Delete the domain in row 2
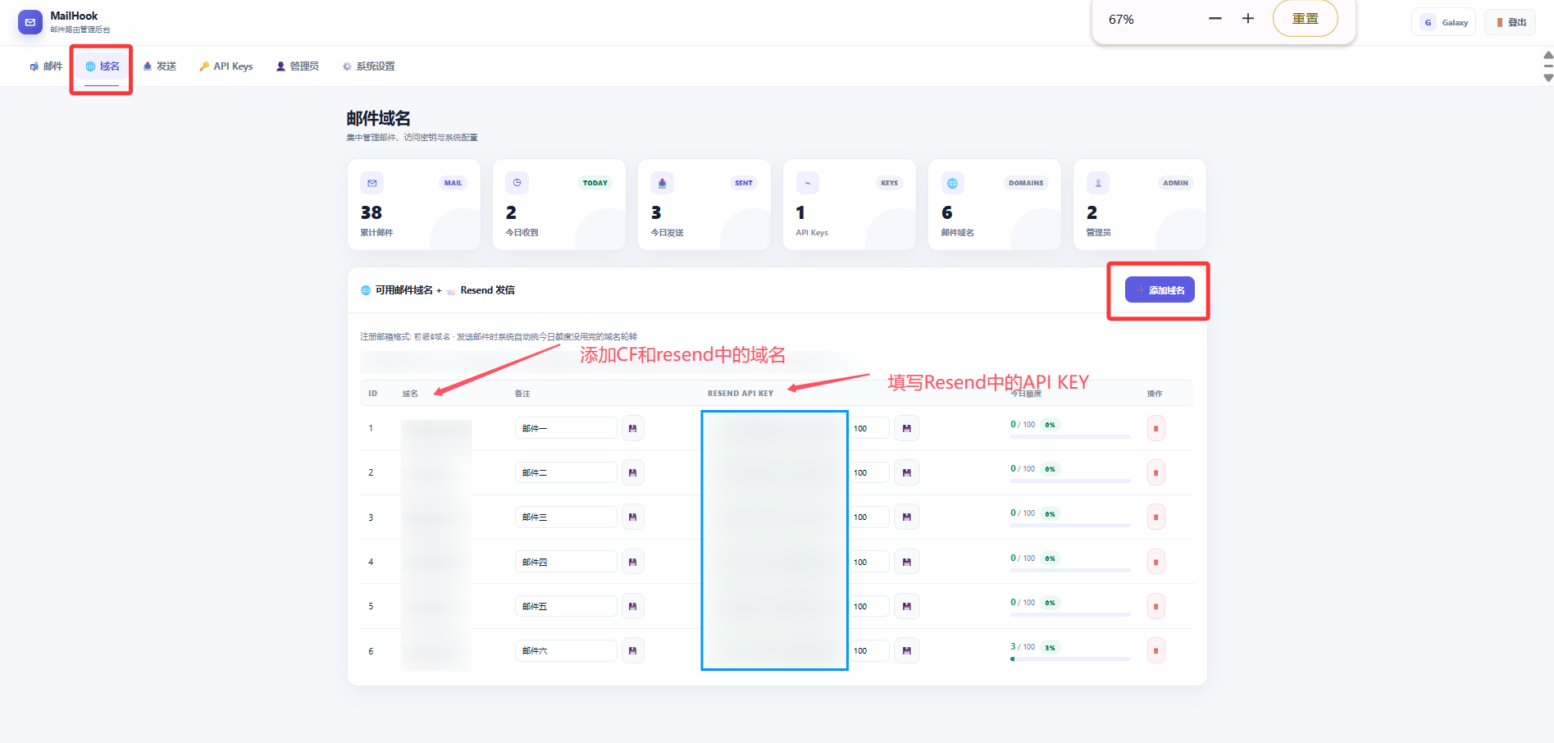Viewport: 1554px width, 743px height. (x=1155, y=472)
